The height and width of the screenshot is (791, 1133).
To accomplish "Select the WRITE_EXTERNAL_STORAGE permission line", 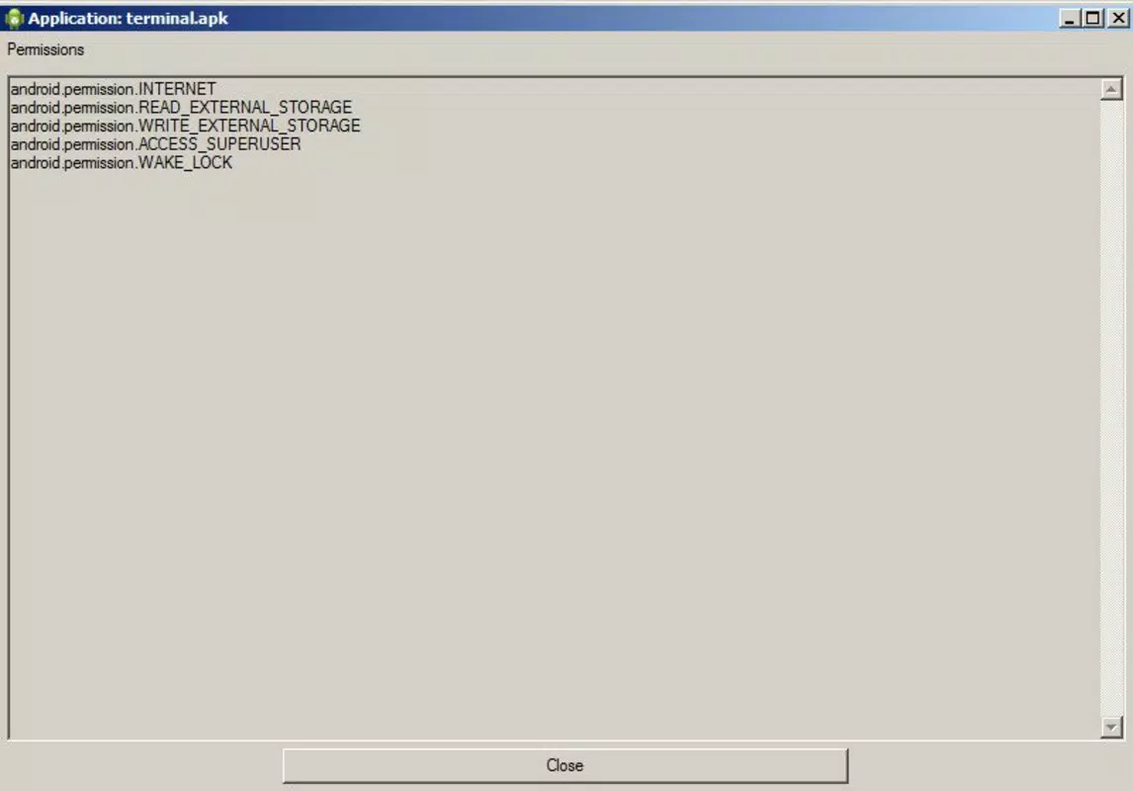I will click(x=186, y=126).
